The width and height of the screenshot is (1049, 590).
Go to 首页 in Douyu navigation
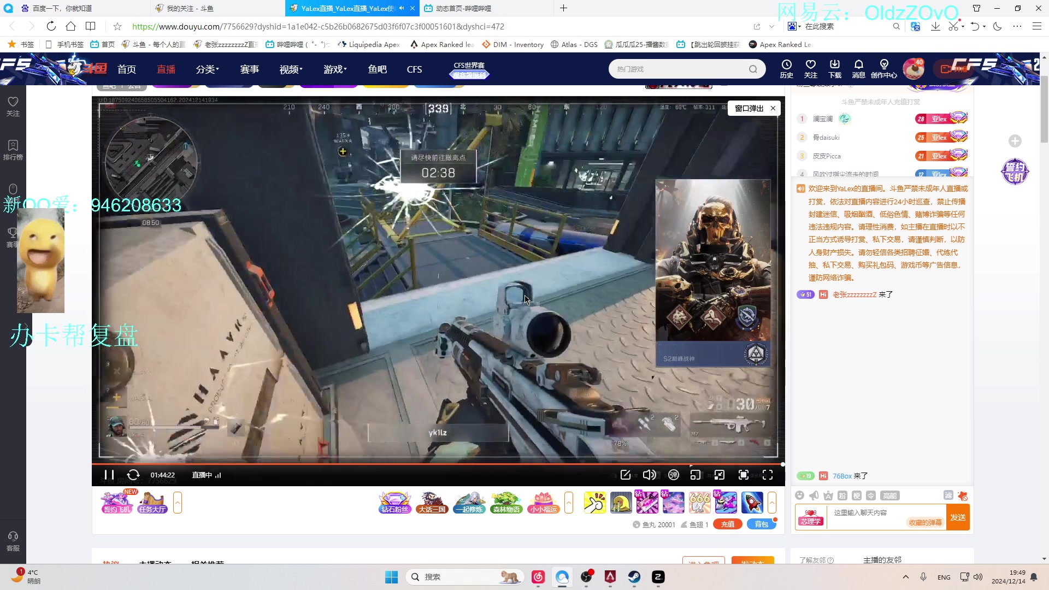(x=127, y=69)
